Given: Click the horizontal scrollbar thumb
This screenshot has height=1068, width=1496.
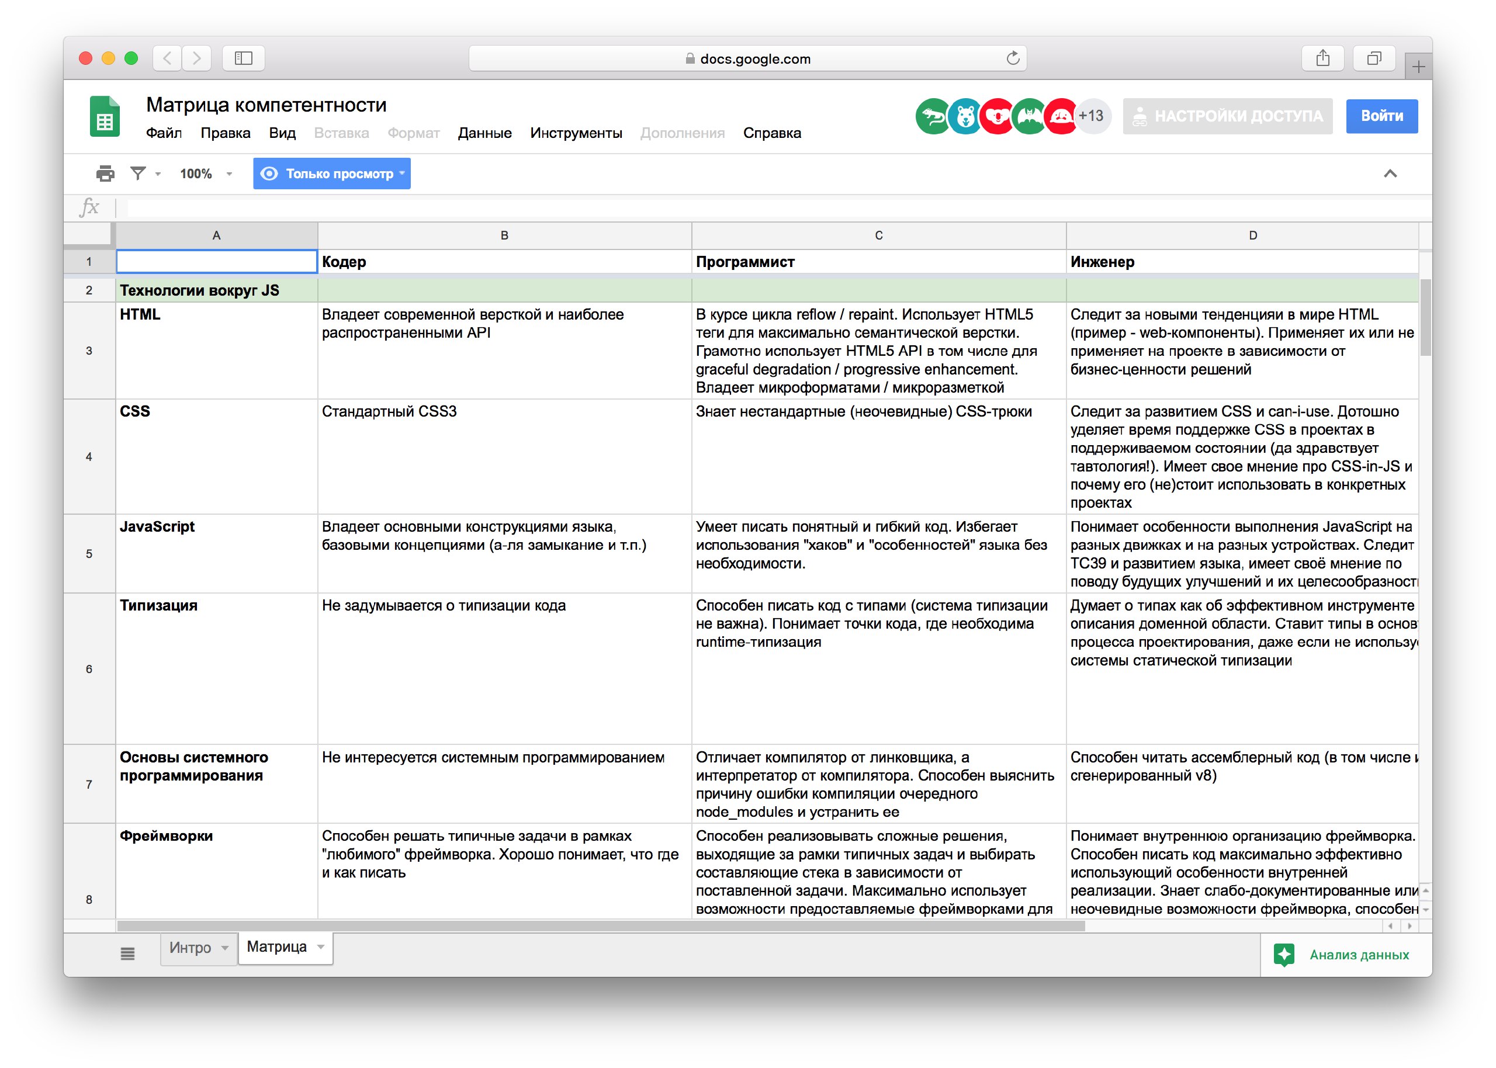Looking at the screenshot, I should coord(600,926).
